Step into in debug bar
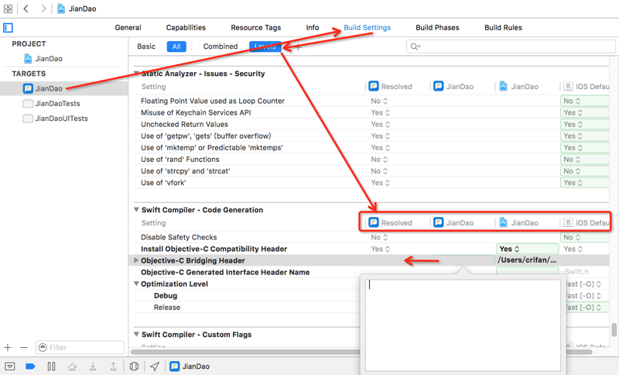The height and width of the screenshot is (375, 619). pyautogui.click(x=93, y=366)
